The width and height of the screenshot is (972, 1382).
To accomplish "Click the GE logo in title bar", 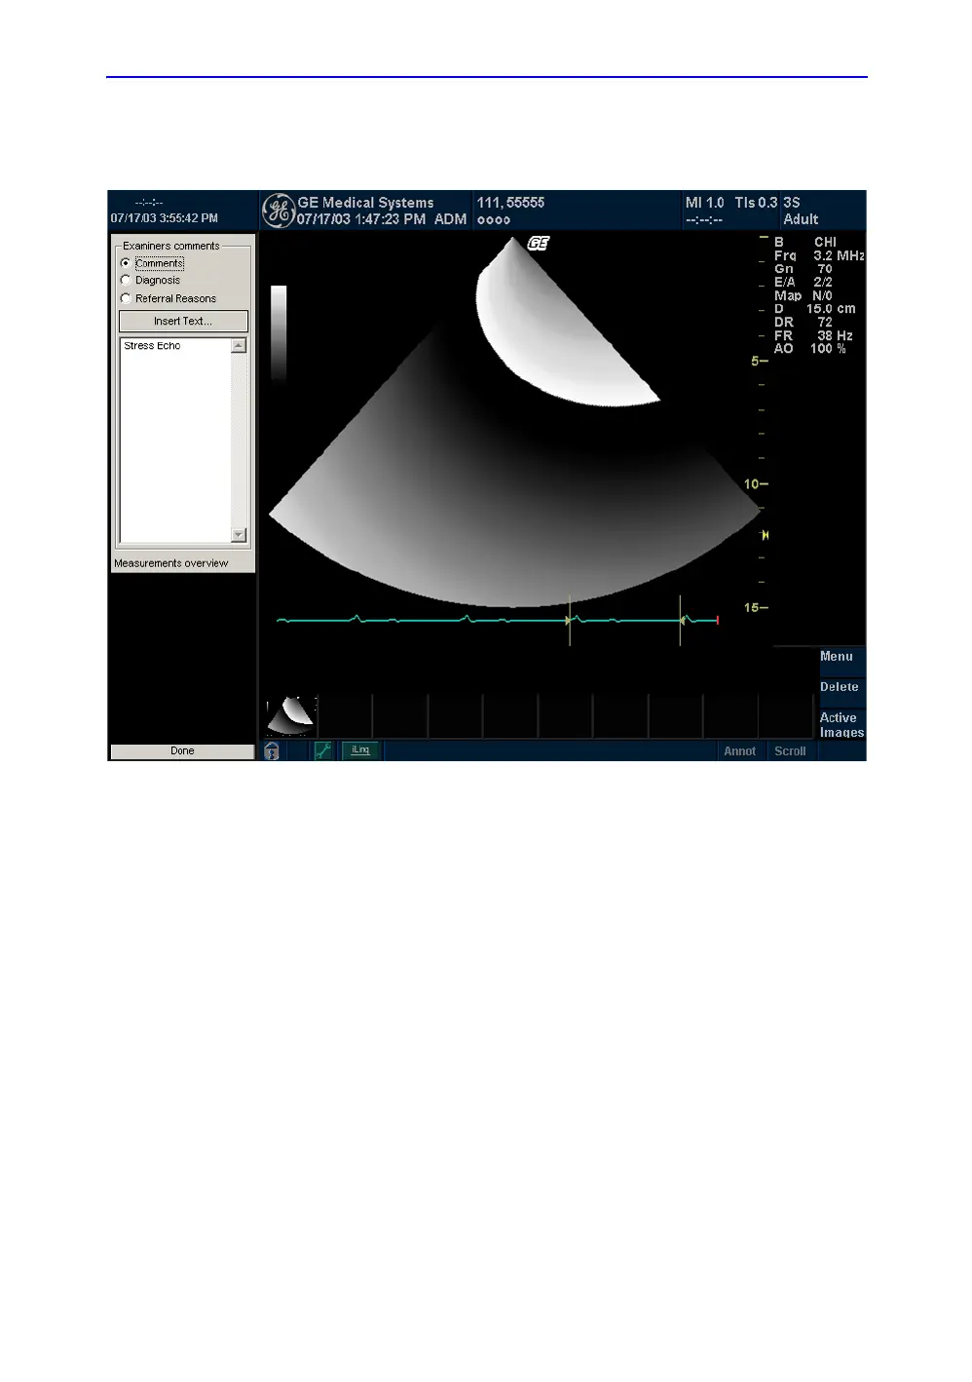I will click(279, 211).
